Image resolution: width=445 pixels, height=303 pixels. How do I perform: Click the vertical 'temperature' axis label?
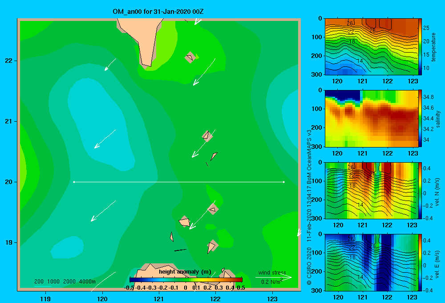433,47
